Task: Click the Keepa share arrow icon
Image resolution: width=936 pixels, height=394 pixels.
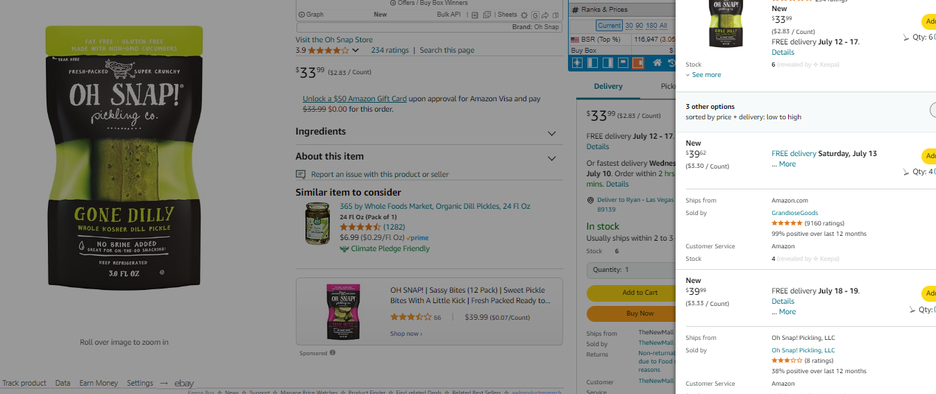Action: [545, 15]
